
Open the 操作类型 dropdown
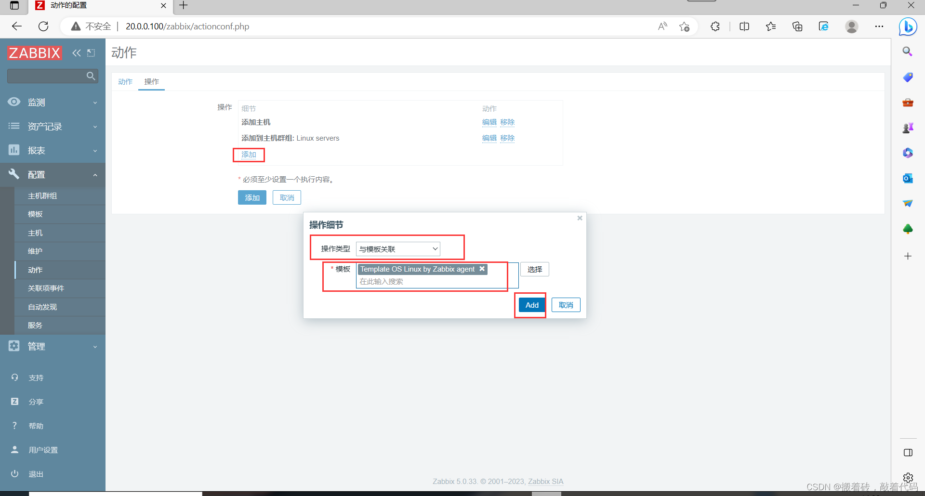pos(398,248)
